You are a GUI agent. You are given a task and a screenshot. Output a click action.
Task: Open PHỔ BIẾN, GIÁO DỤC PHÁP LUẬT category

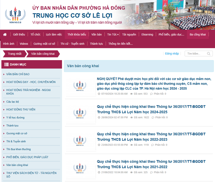(27, 157)
